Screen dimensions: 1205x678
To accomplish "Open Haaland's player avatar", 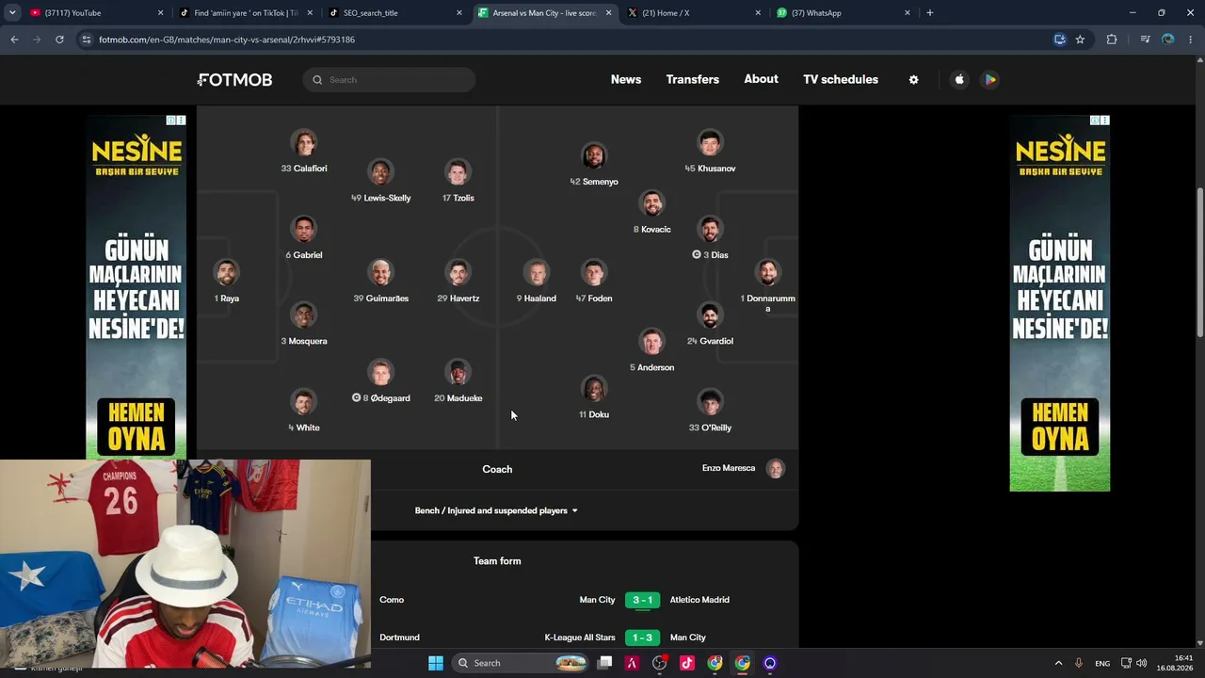I will click(x=536, y=273).
